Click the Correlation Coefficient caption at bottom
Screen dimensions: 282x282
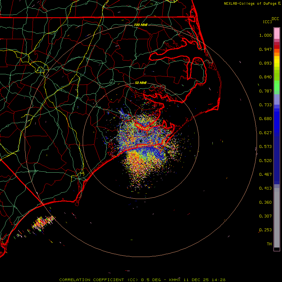(x=142, y=280)
